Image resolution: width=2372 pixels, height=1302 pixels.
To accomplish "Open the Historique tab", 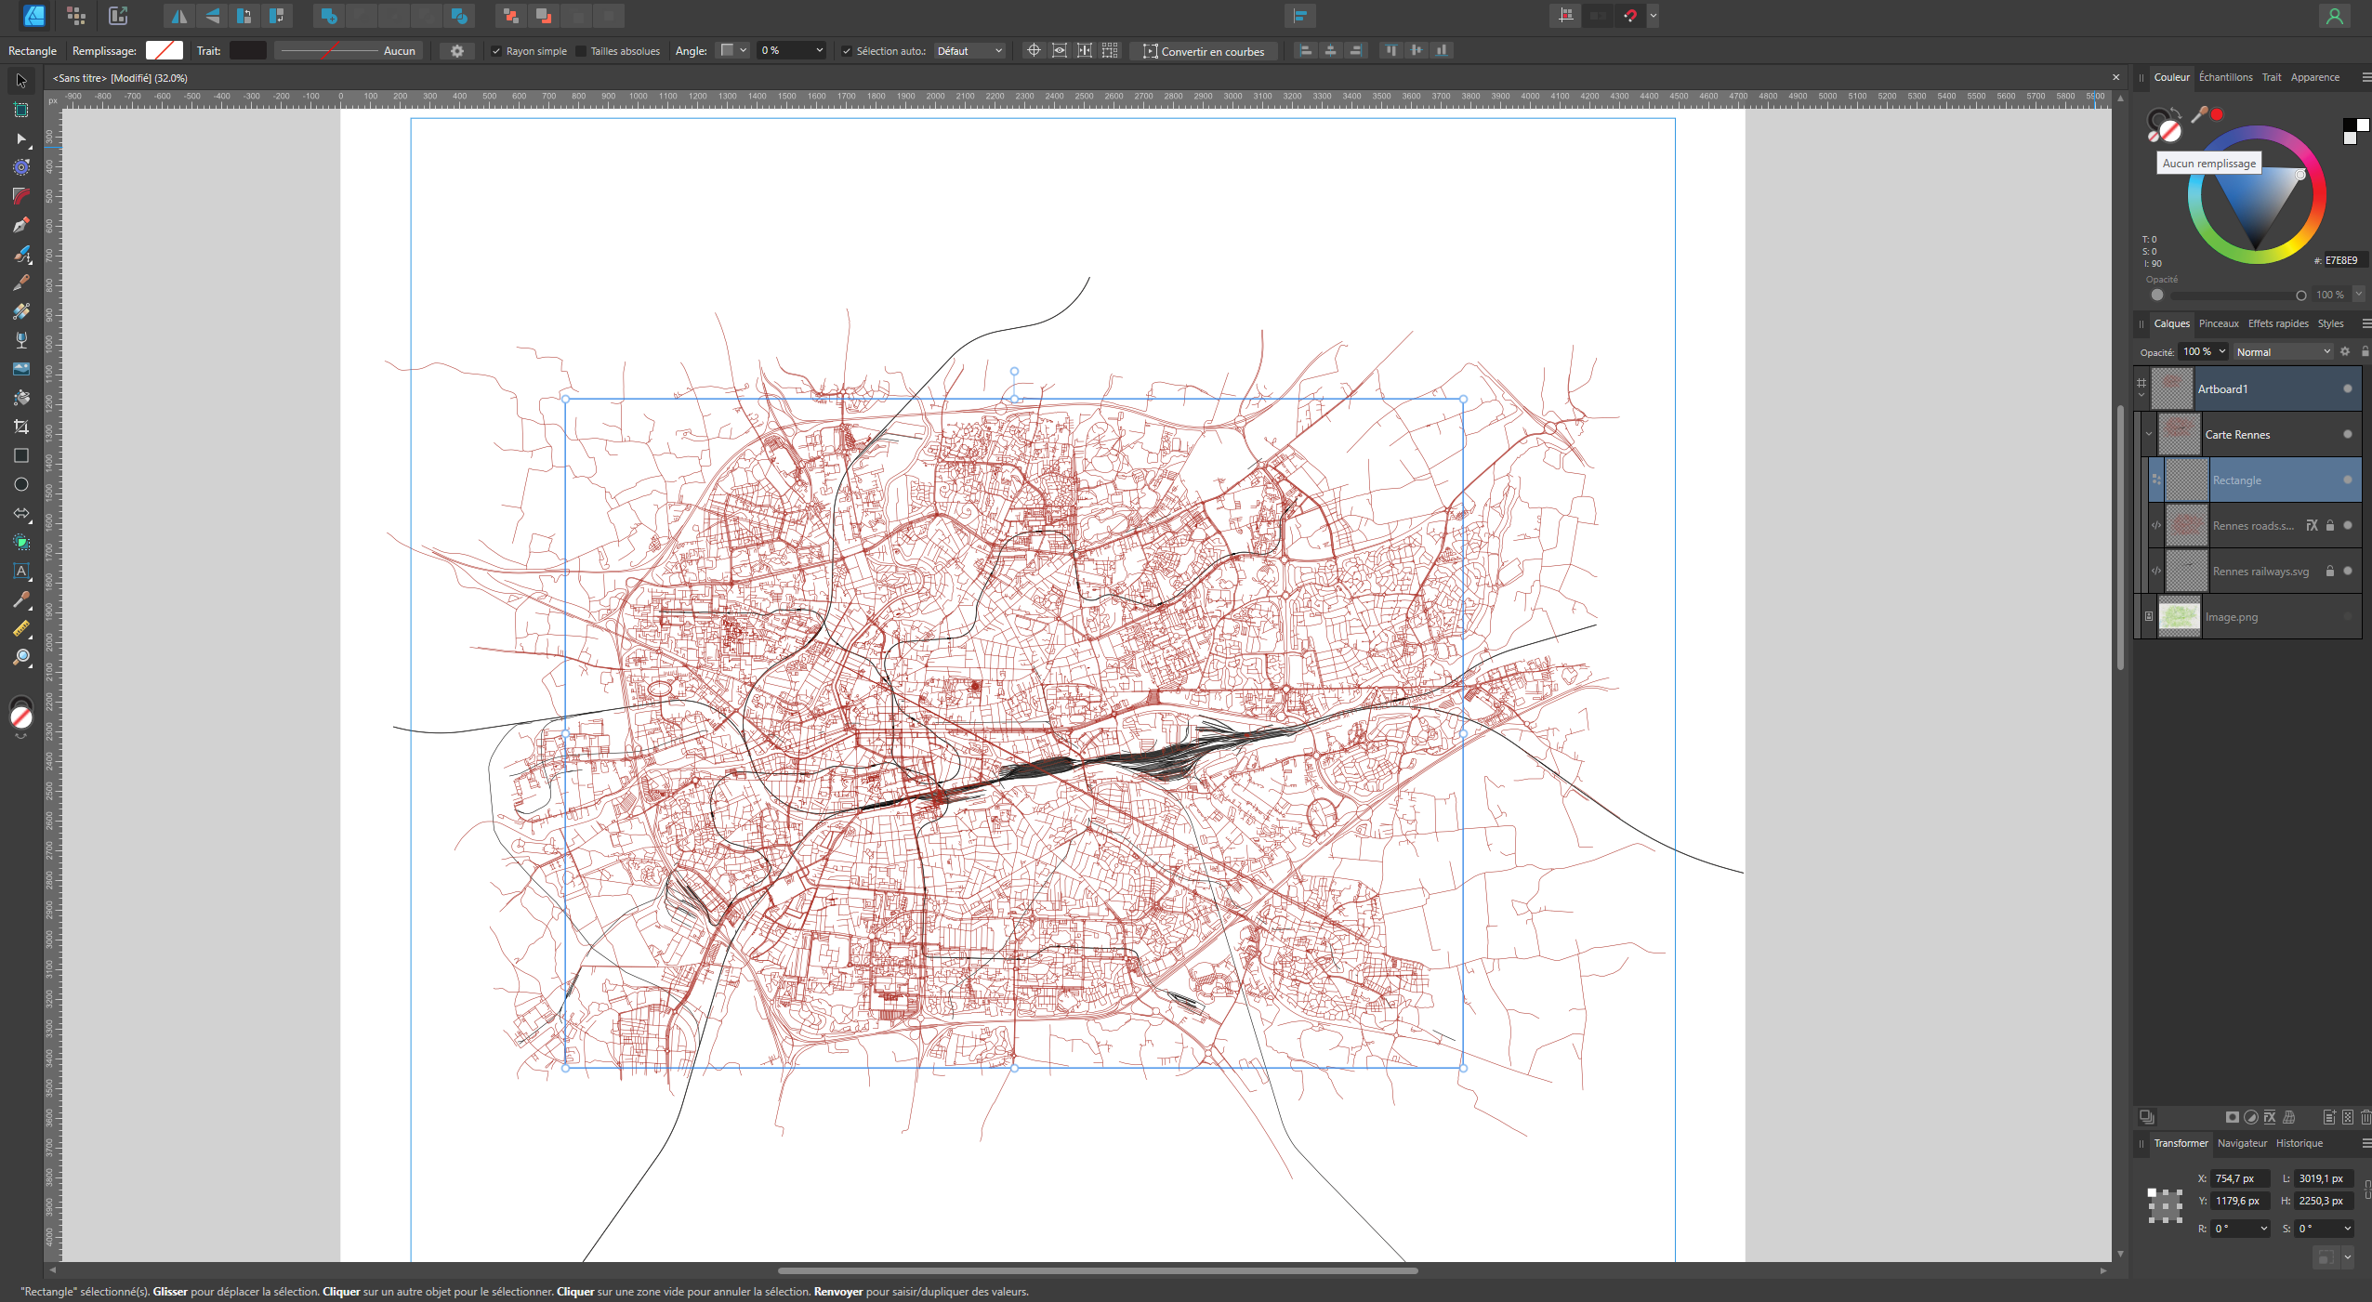I will [2299, 1143].
